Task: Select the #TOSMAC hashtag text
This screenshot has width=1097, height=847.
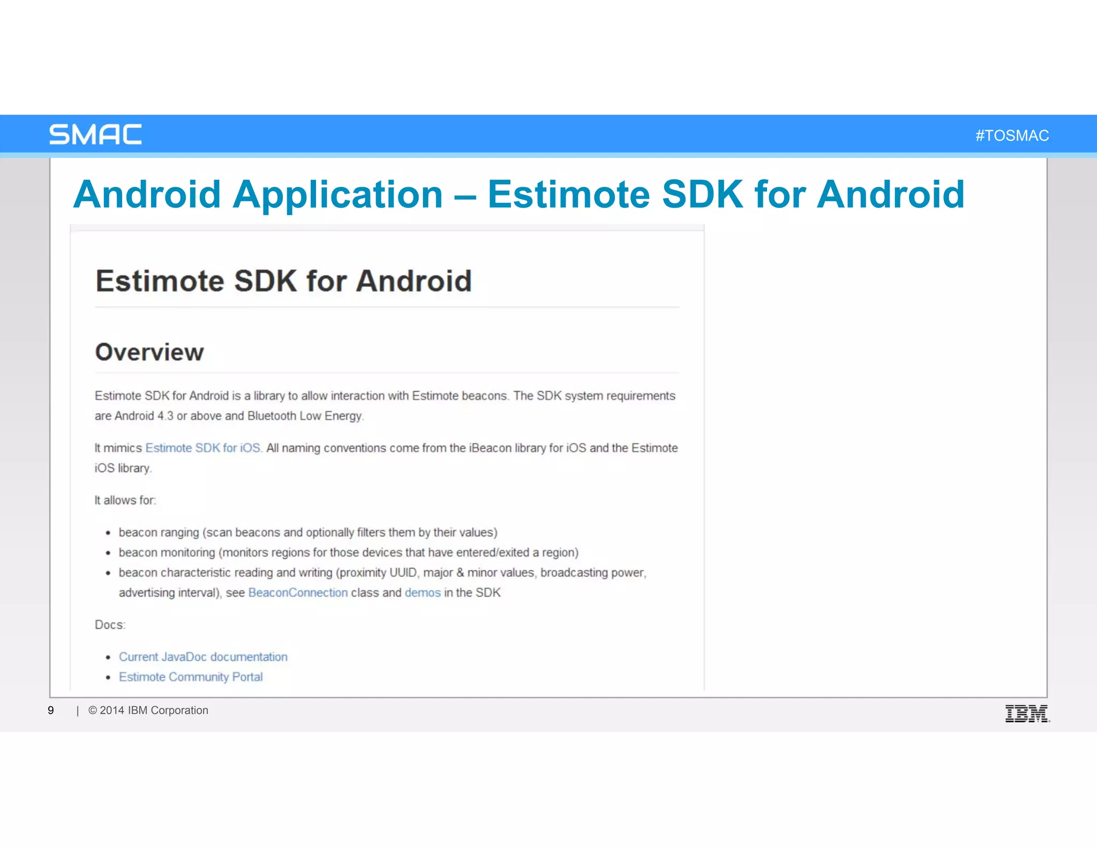Action: (1012, 135)
